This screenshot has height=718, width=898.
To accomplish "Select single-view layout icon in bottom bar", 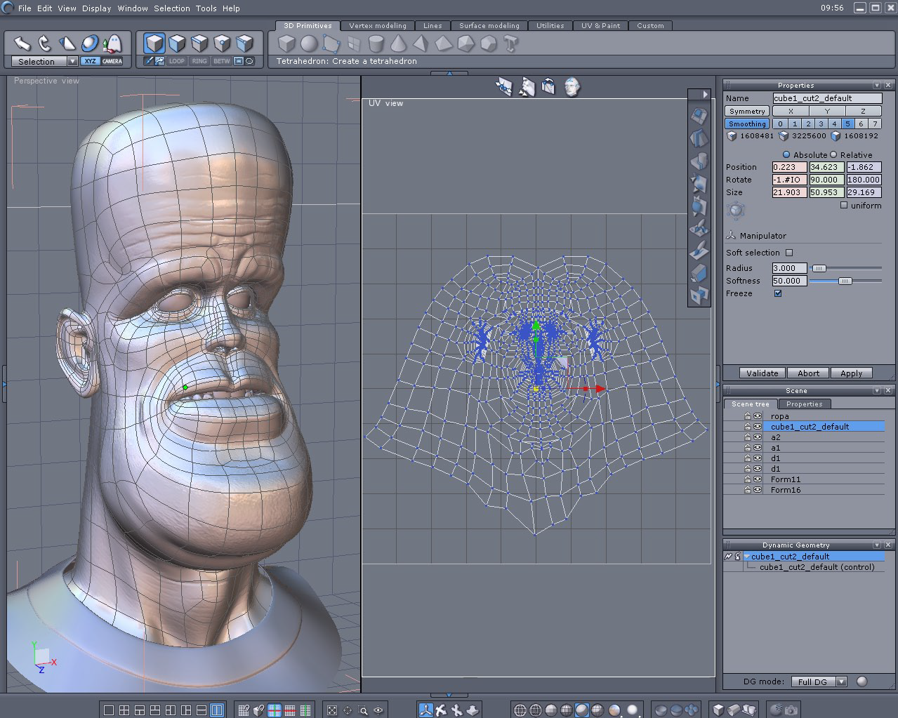I will coord(108,710).
